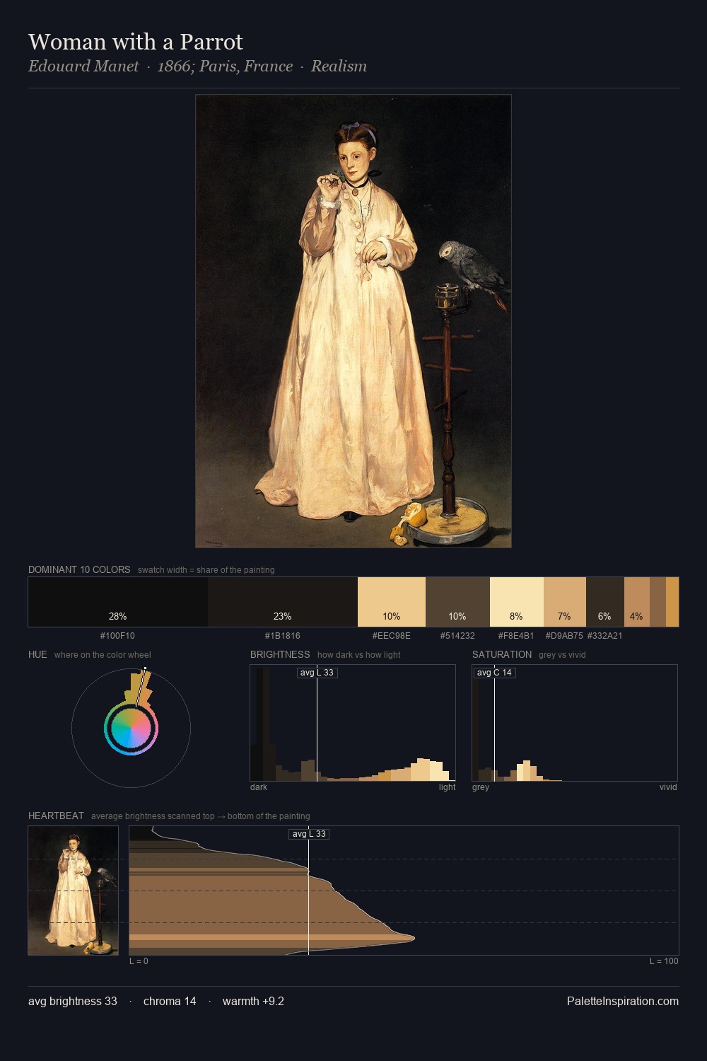The height and width of the screenshot is (1061, 707).
Task: Click the 1866; Paris, France text
Action: pos(225,66)
